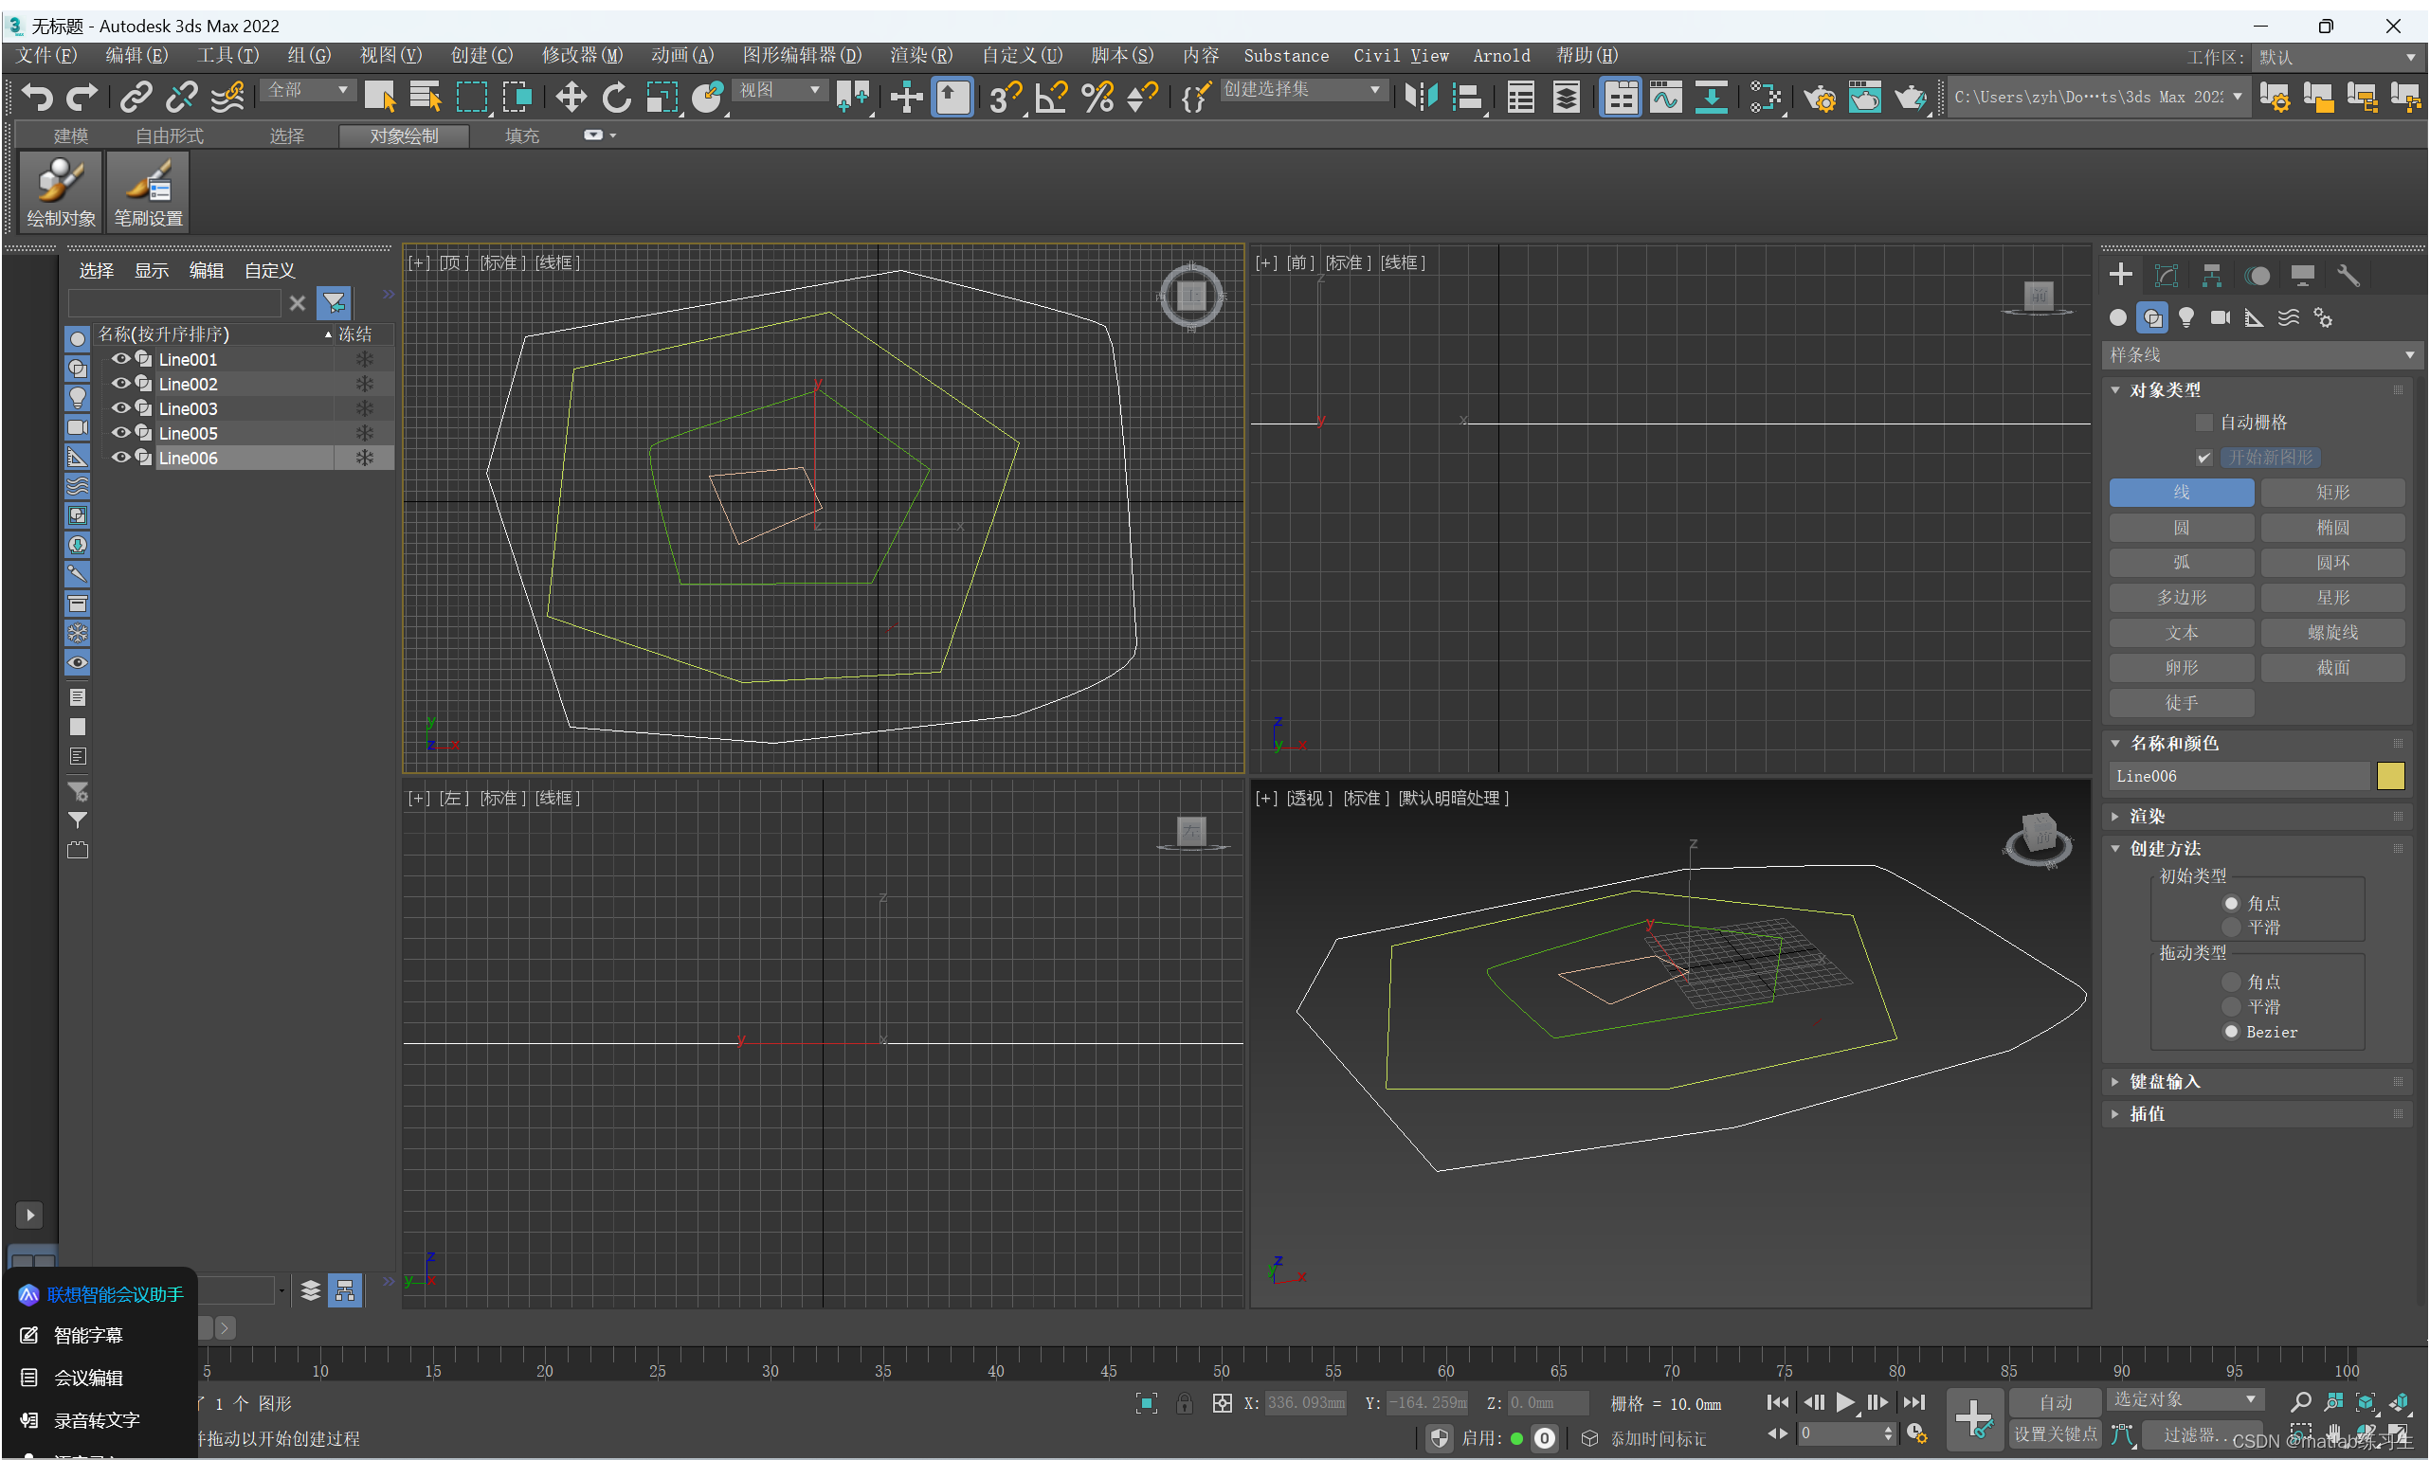
Task: Select the Select and Link chain tool
Action: 136,98
